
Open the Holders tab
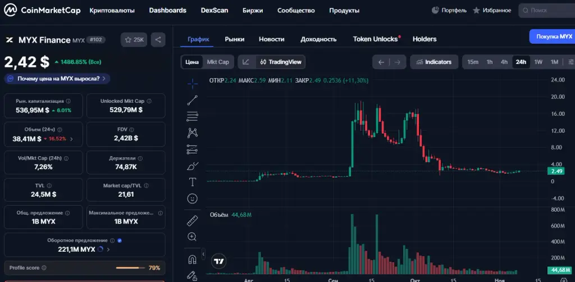425,39
